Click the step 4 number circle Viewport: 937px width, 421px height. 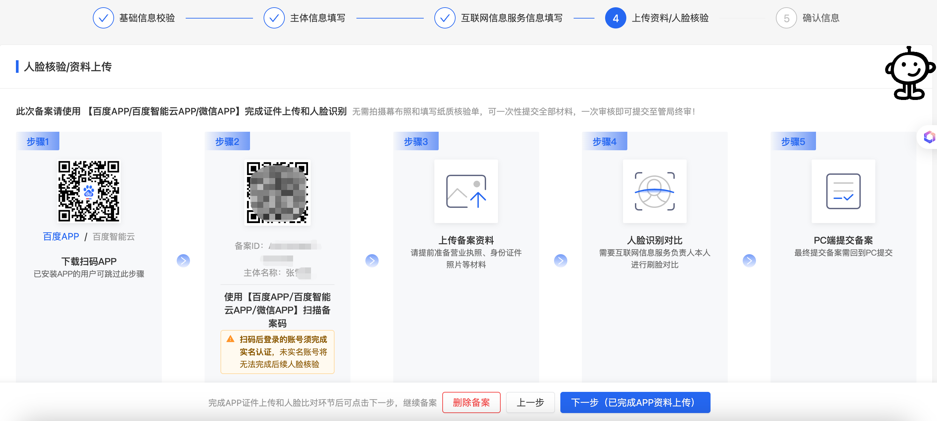tap(615, 18)
